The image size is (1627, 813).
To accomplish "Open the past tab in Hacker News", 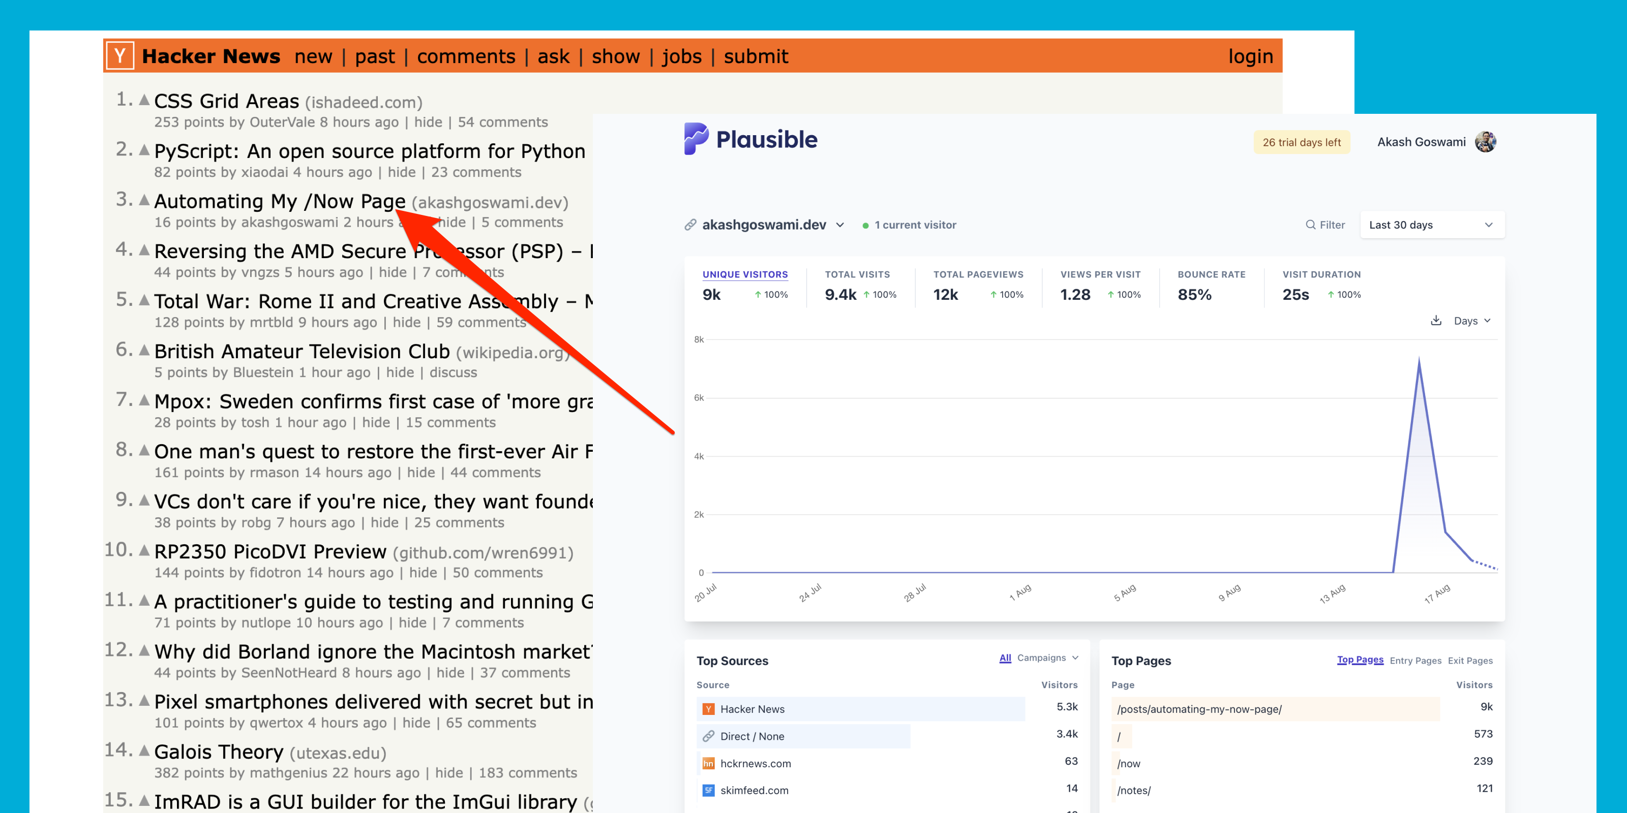I will [375, 56].
